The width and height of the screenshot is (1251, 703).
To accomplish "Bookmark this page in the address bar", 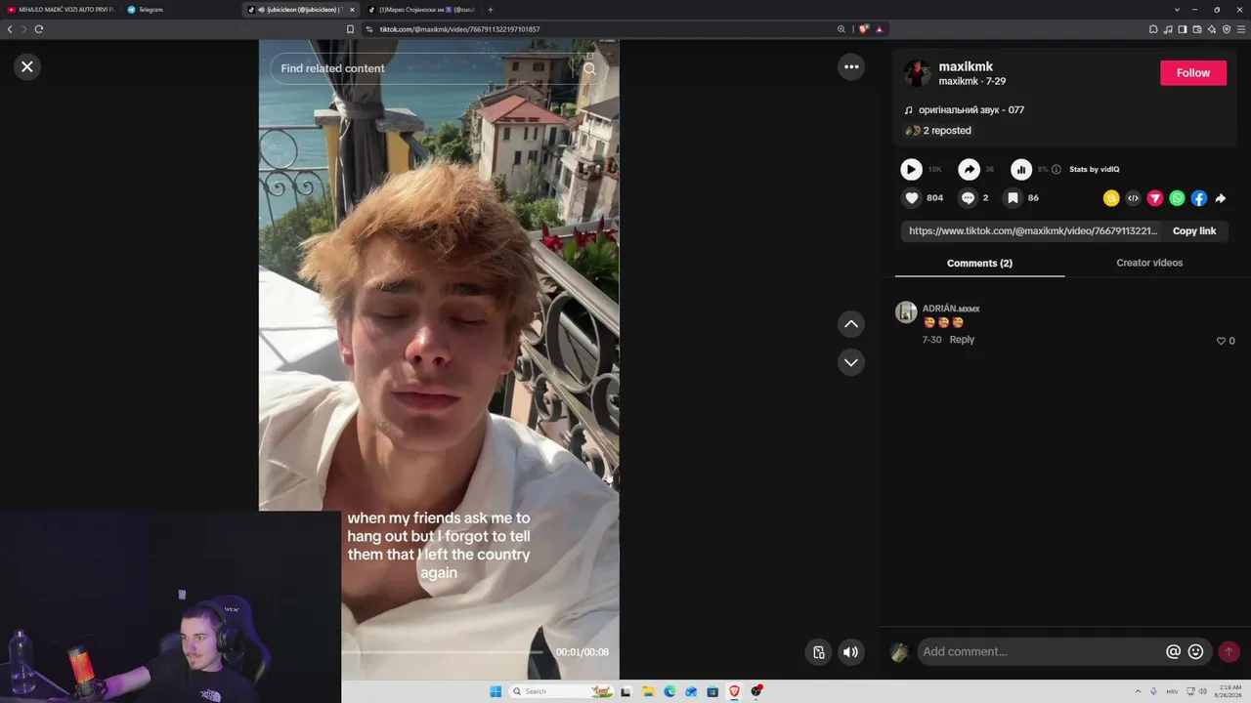I will pos(350,29).
